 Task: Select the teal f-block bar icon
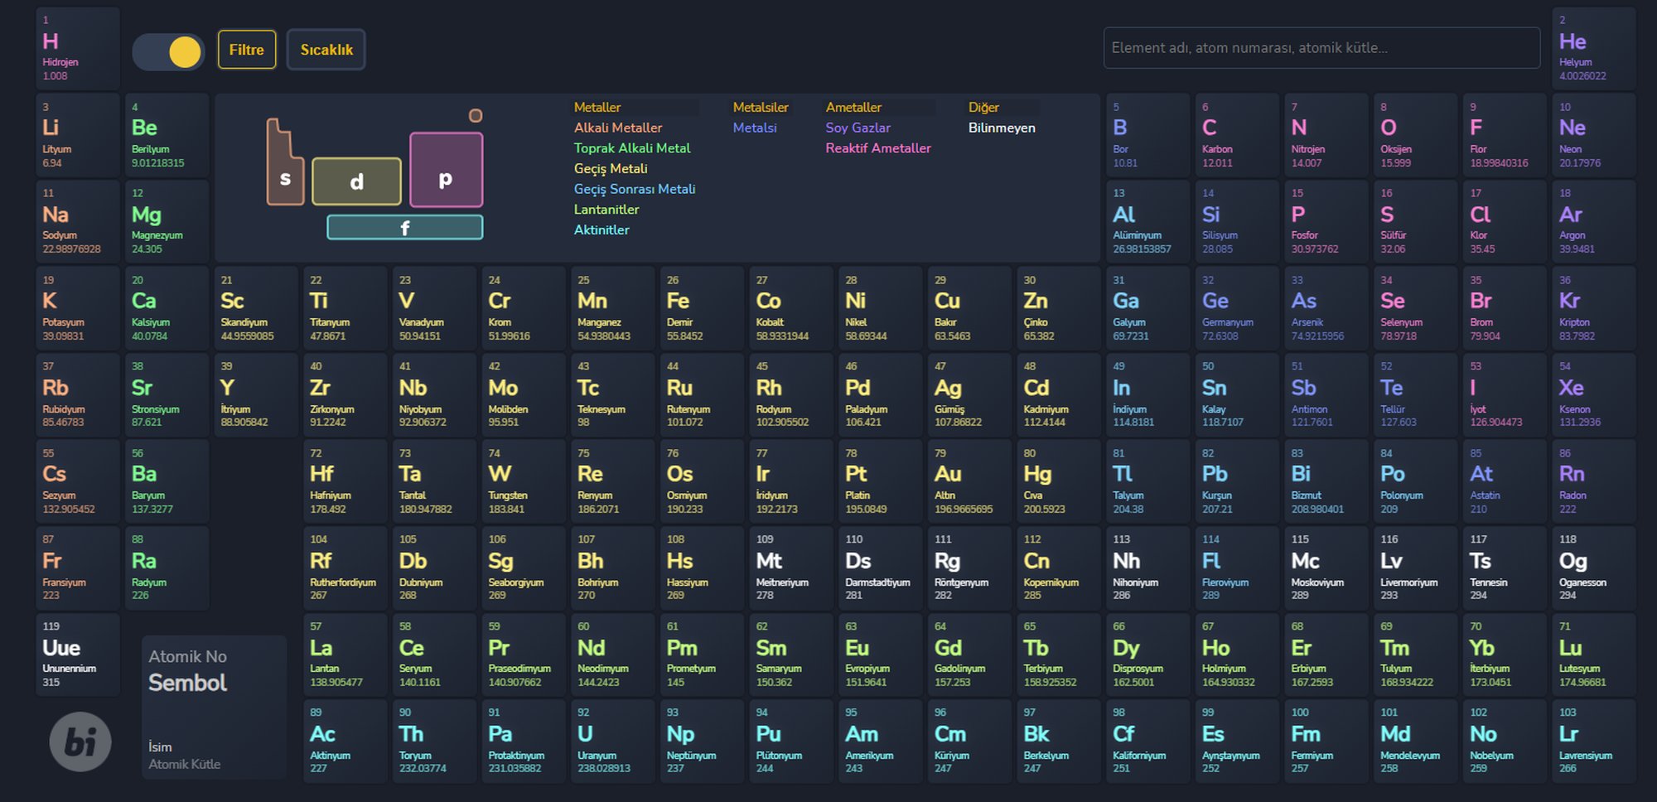click(405, 227)
